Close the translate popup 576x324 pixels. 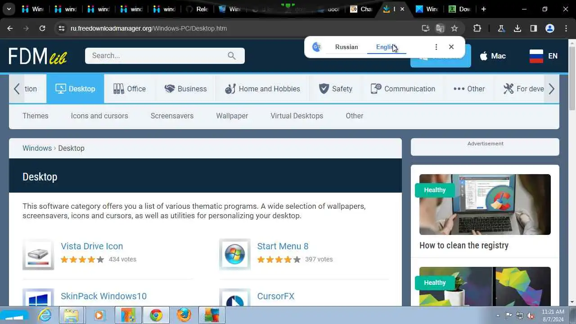pos(451,47)
